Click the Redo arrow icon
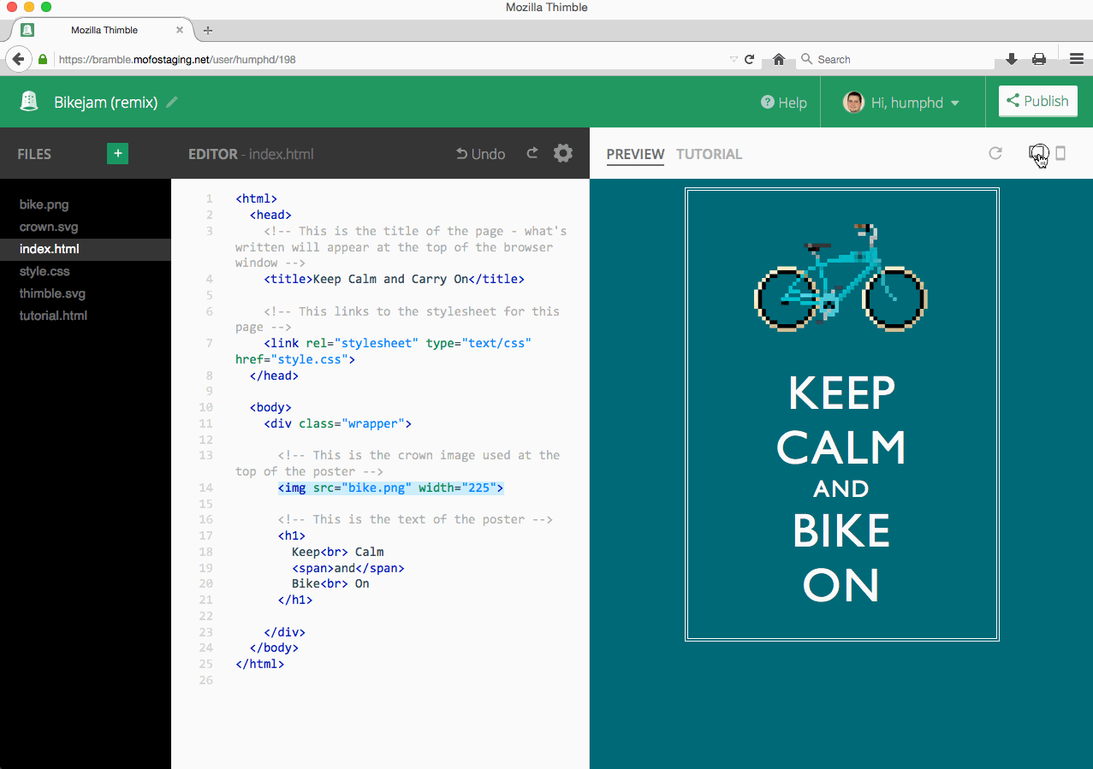Viewport: 1093px width, 769px height. click(532, 153)
